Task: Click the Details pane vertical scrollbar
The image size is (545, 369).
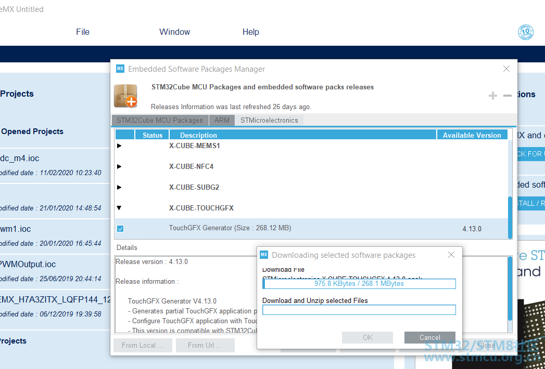Action: (x=510, y=288)
